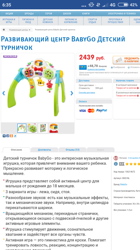Show previous product image with left arrow
This screenshot has height=250, width=140.
coord(4,93)
